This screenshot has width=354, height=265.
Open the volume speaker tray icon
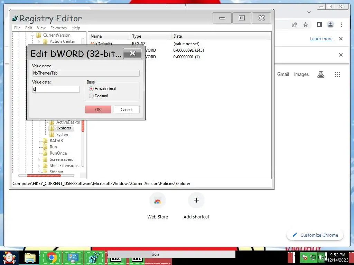[321, 257]
